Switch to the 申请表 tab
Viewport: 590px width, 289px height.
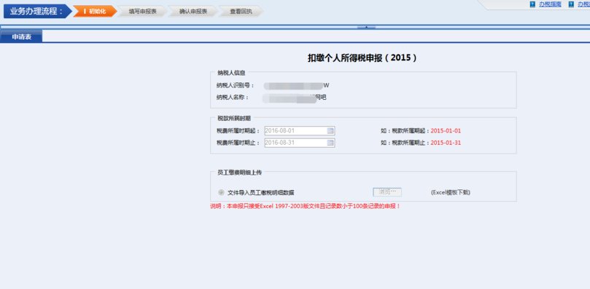pyautogui.click(x=21, y=37)
